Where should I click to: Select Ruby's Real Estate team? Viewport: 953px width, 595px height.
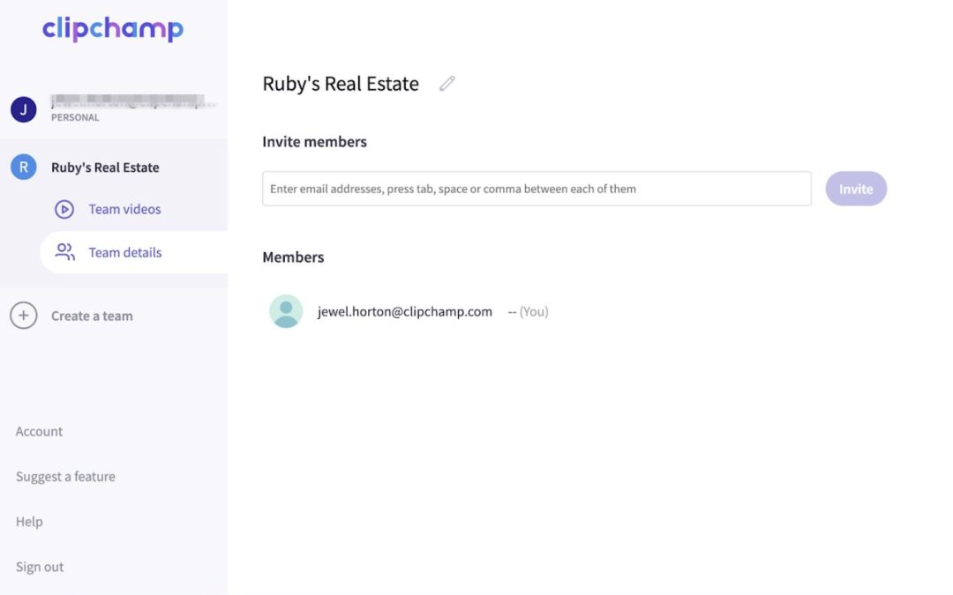(x=105, y=167)
